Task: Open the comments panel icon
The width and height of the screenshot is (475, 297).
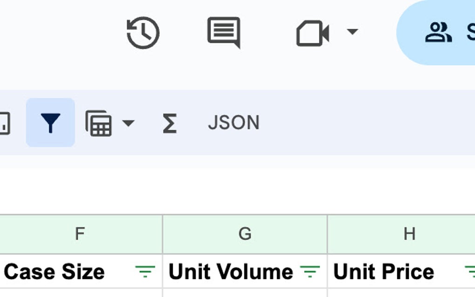Action: [224, 32]
